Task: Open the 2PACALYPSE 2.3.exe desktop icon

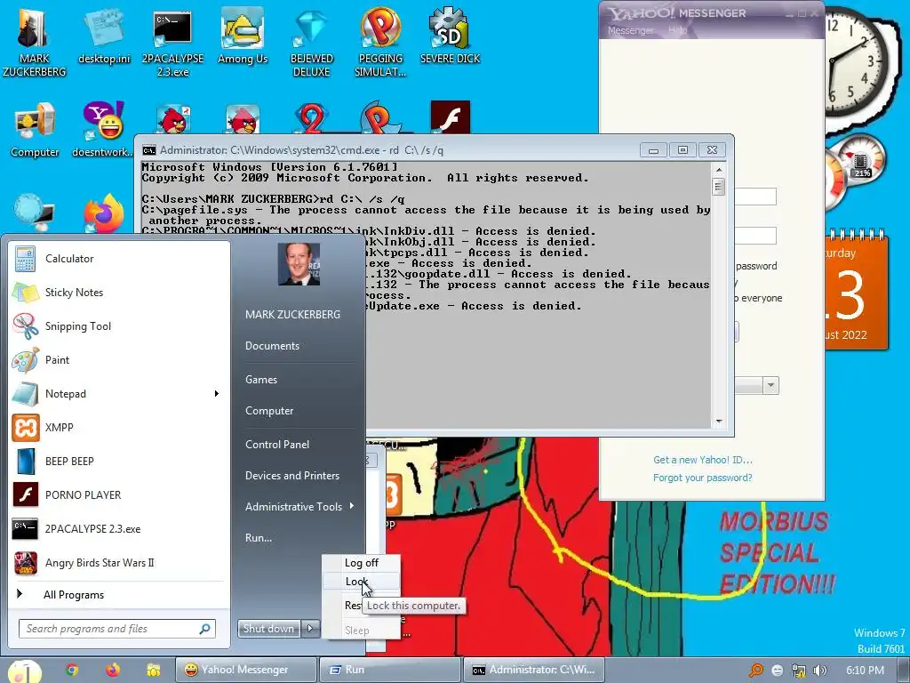Action: click(x=172, y=43)
